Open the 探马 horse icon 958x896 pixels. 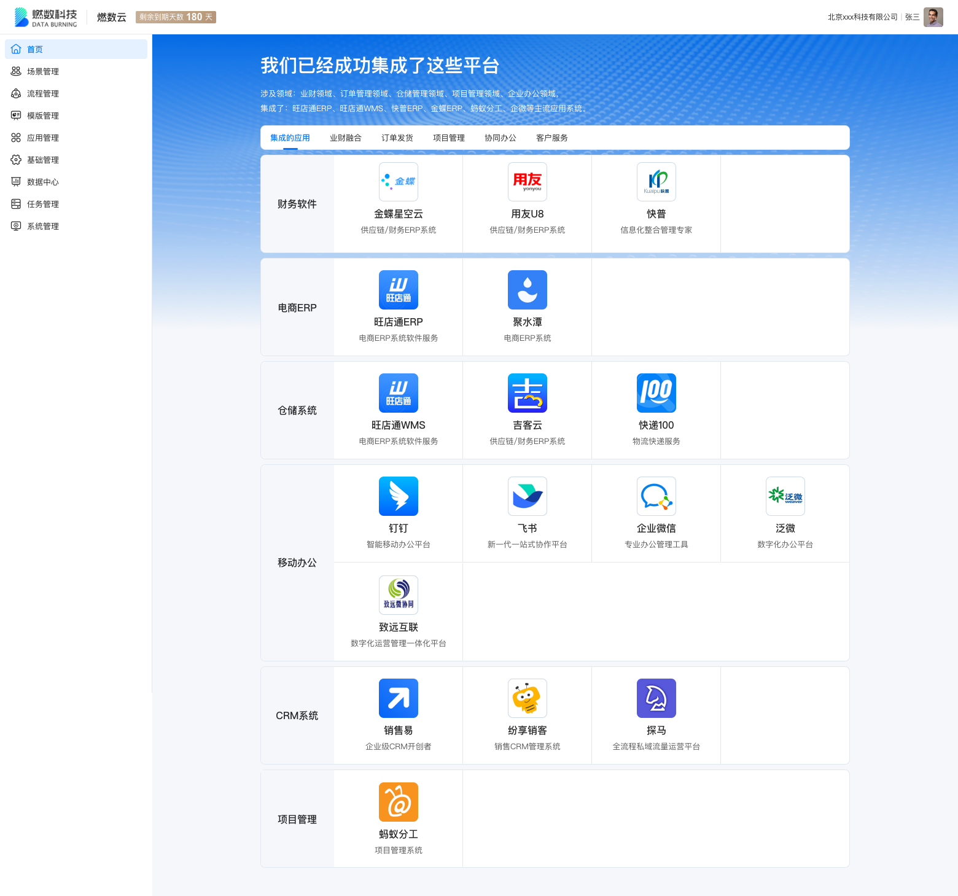[x=656, y=698]
